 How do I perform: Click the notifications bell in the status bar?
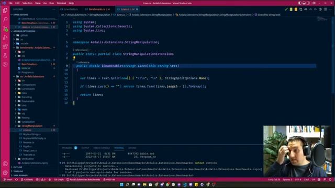pos(330,180)
